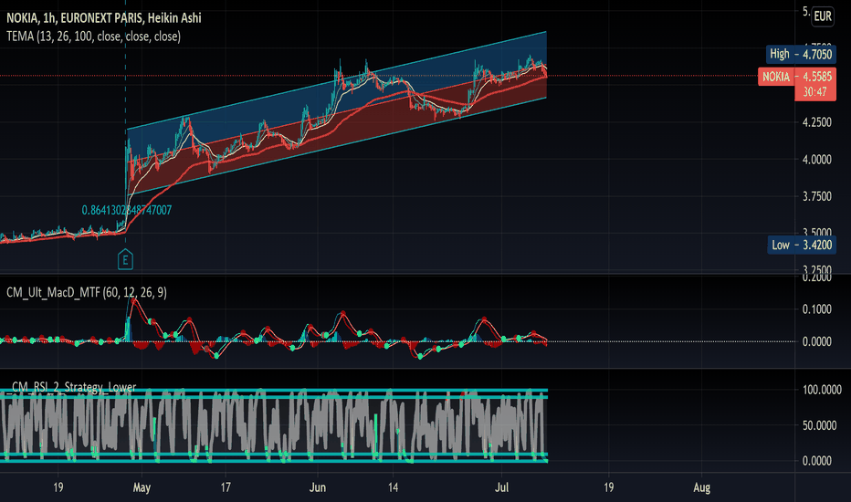This screenshot has width=851, height=502.
Task: Click the 100.0000 RSI axis label
Action: [822, 390]
